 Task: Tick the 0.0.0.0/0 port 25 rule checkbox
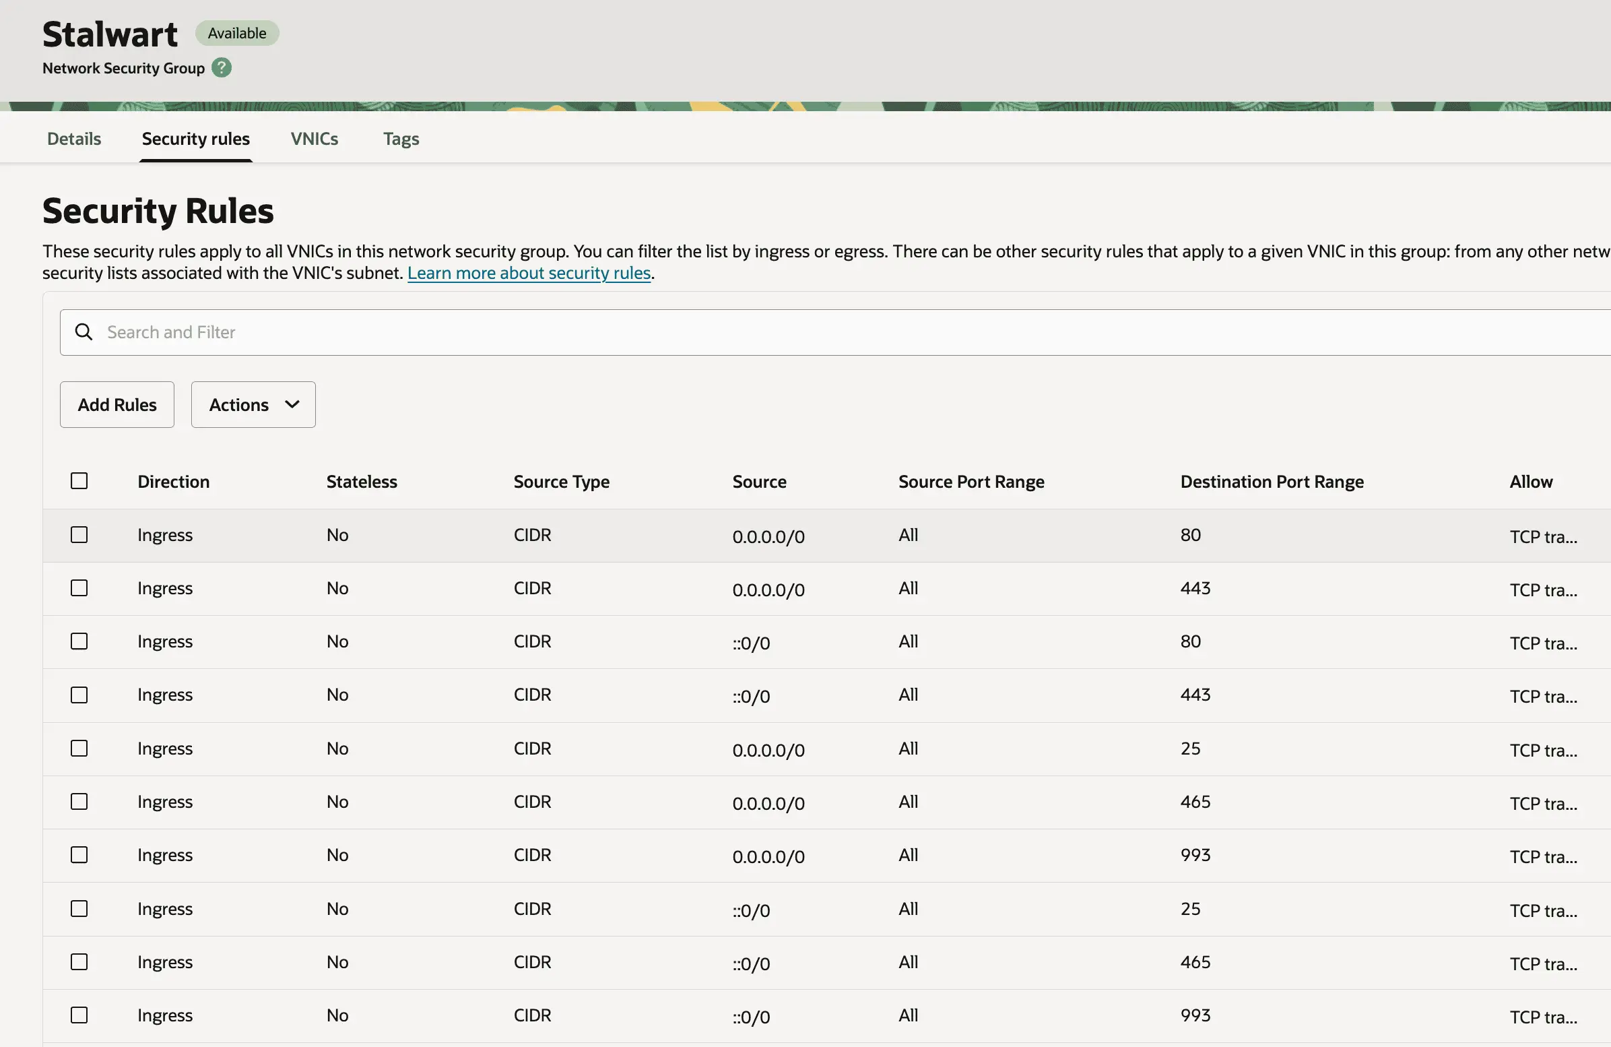click(79, 749)
